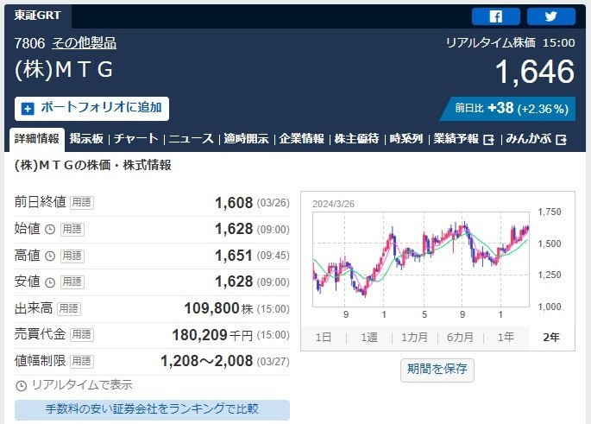Click the 値幅制限 range 1,208～2,008
This screenshot has height=424, width=591.
pyautogui.click(x=206, y=361)
